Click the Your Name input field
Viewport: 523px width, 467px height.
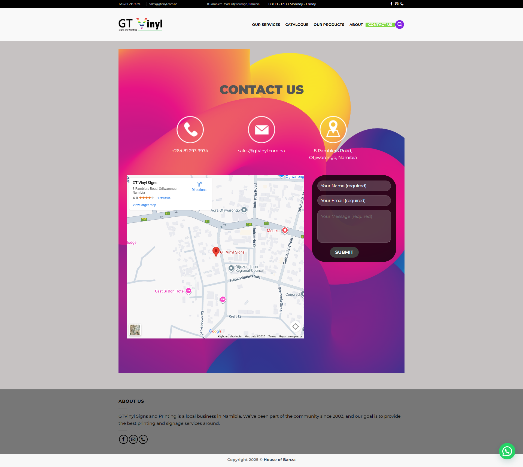pyautogui.click(x=354, y=186)
